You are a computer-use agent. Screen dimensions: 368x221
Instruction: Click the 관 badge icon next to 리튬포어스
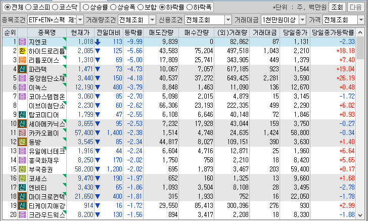coord(22,60)
